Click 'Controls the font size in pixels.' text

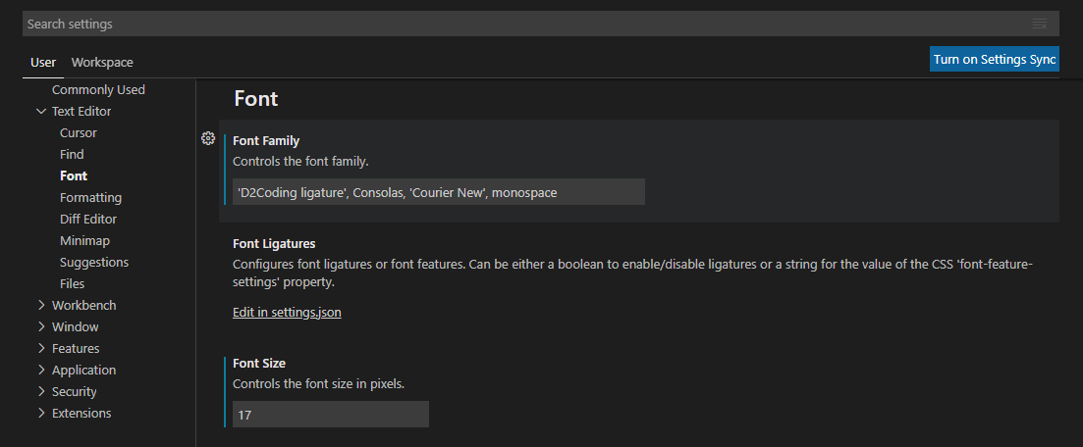click(318, 383)
